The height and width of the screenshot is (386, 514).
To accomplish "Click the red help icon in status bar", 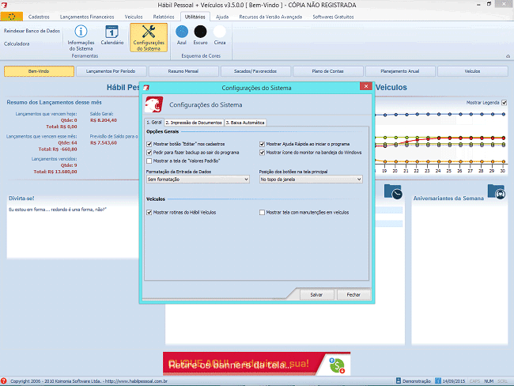I will coord(4,381).
